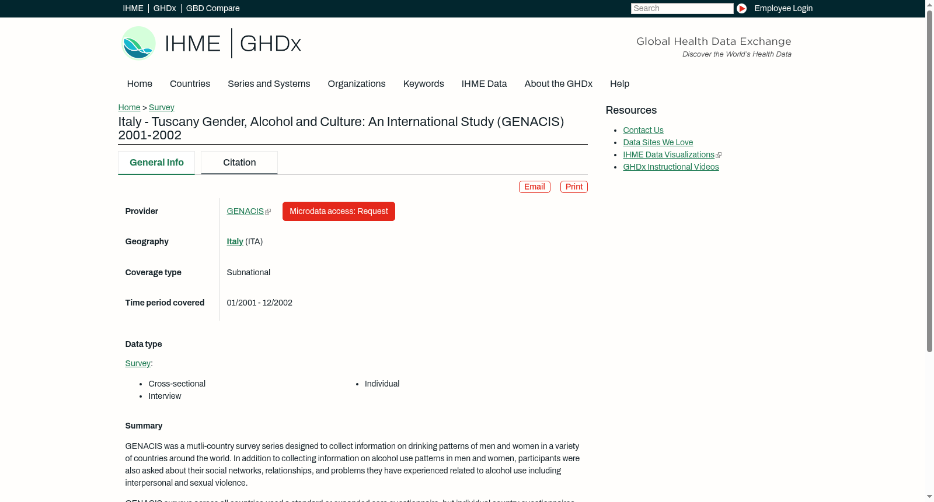Click Home in the breadcrumb
934x502 pixels.
[129, 107]
